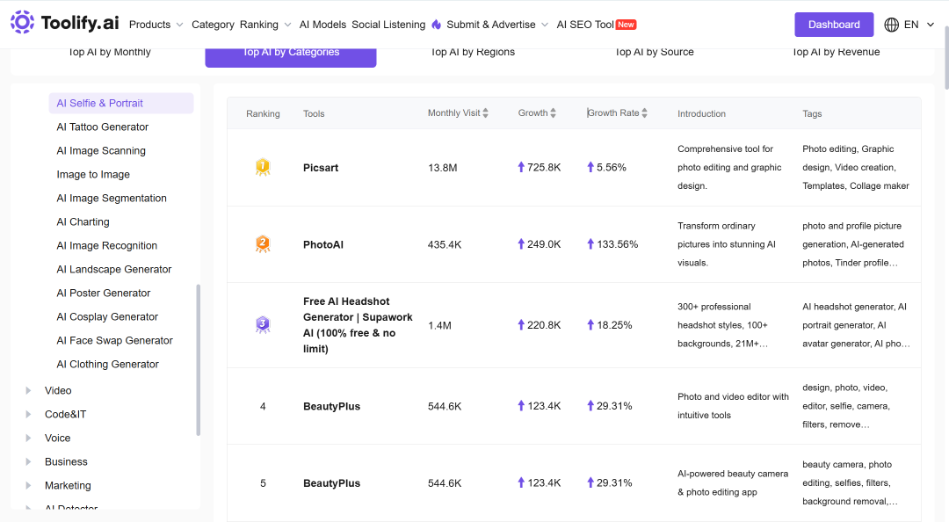Expand the Code&IT category tree
Viewport: 949px width, 522px height.
[28, 414]
